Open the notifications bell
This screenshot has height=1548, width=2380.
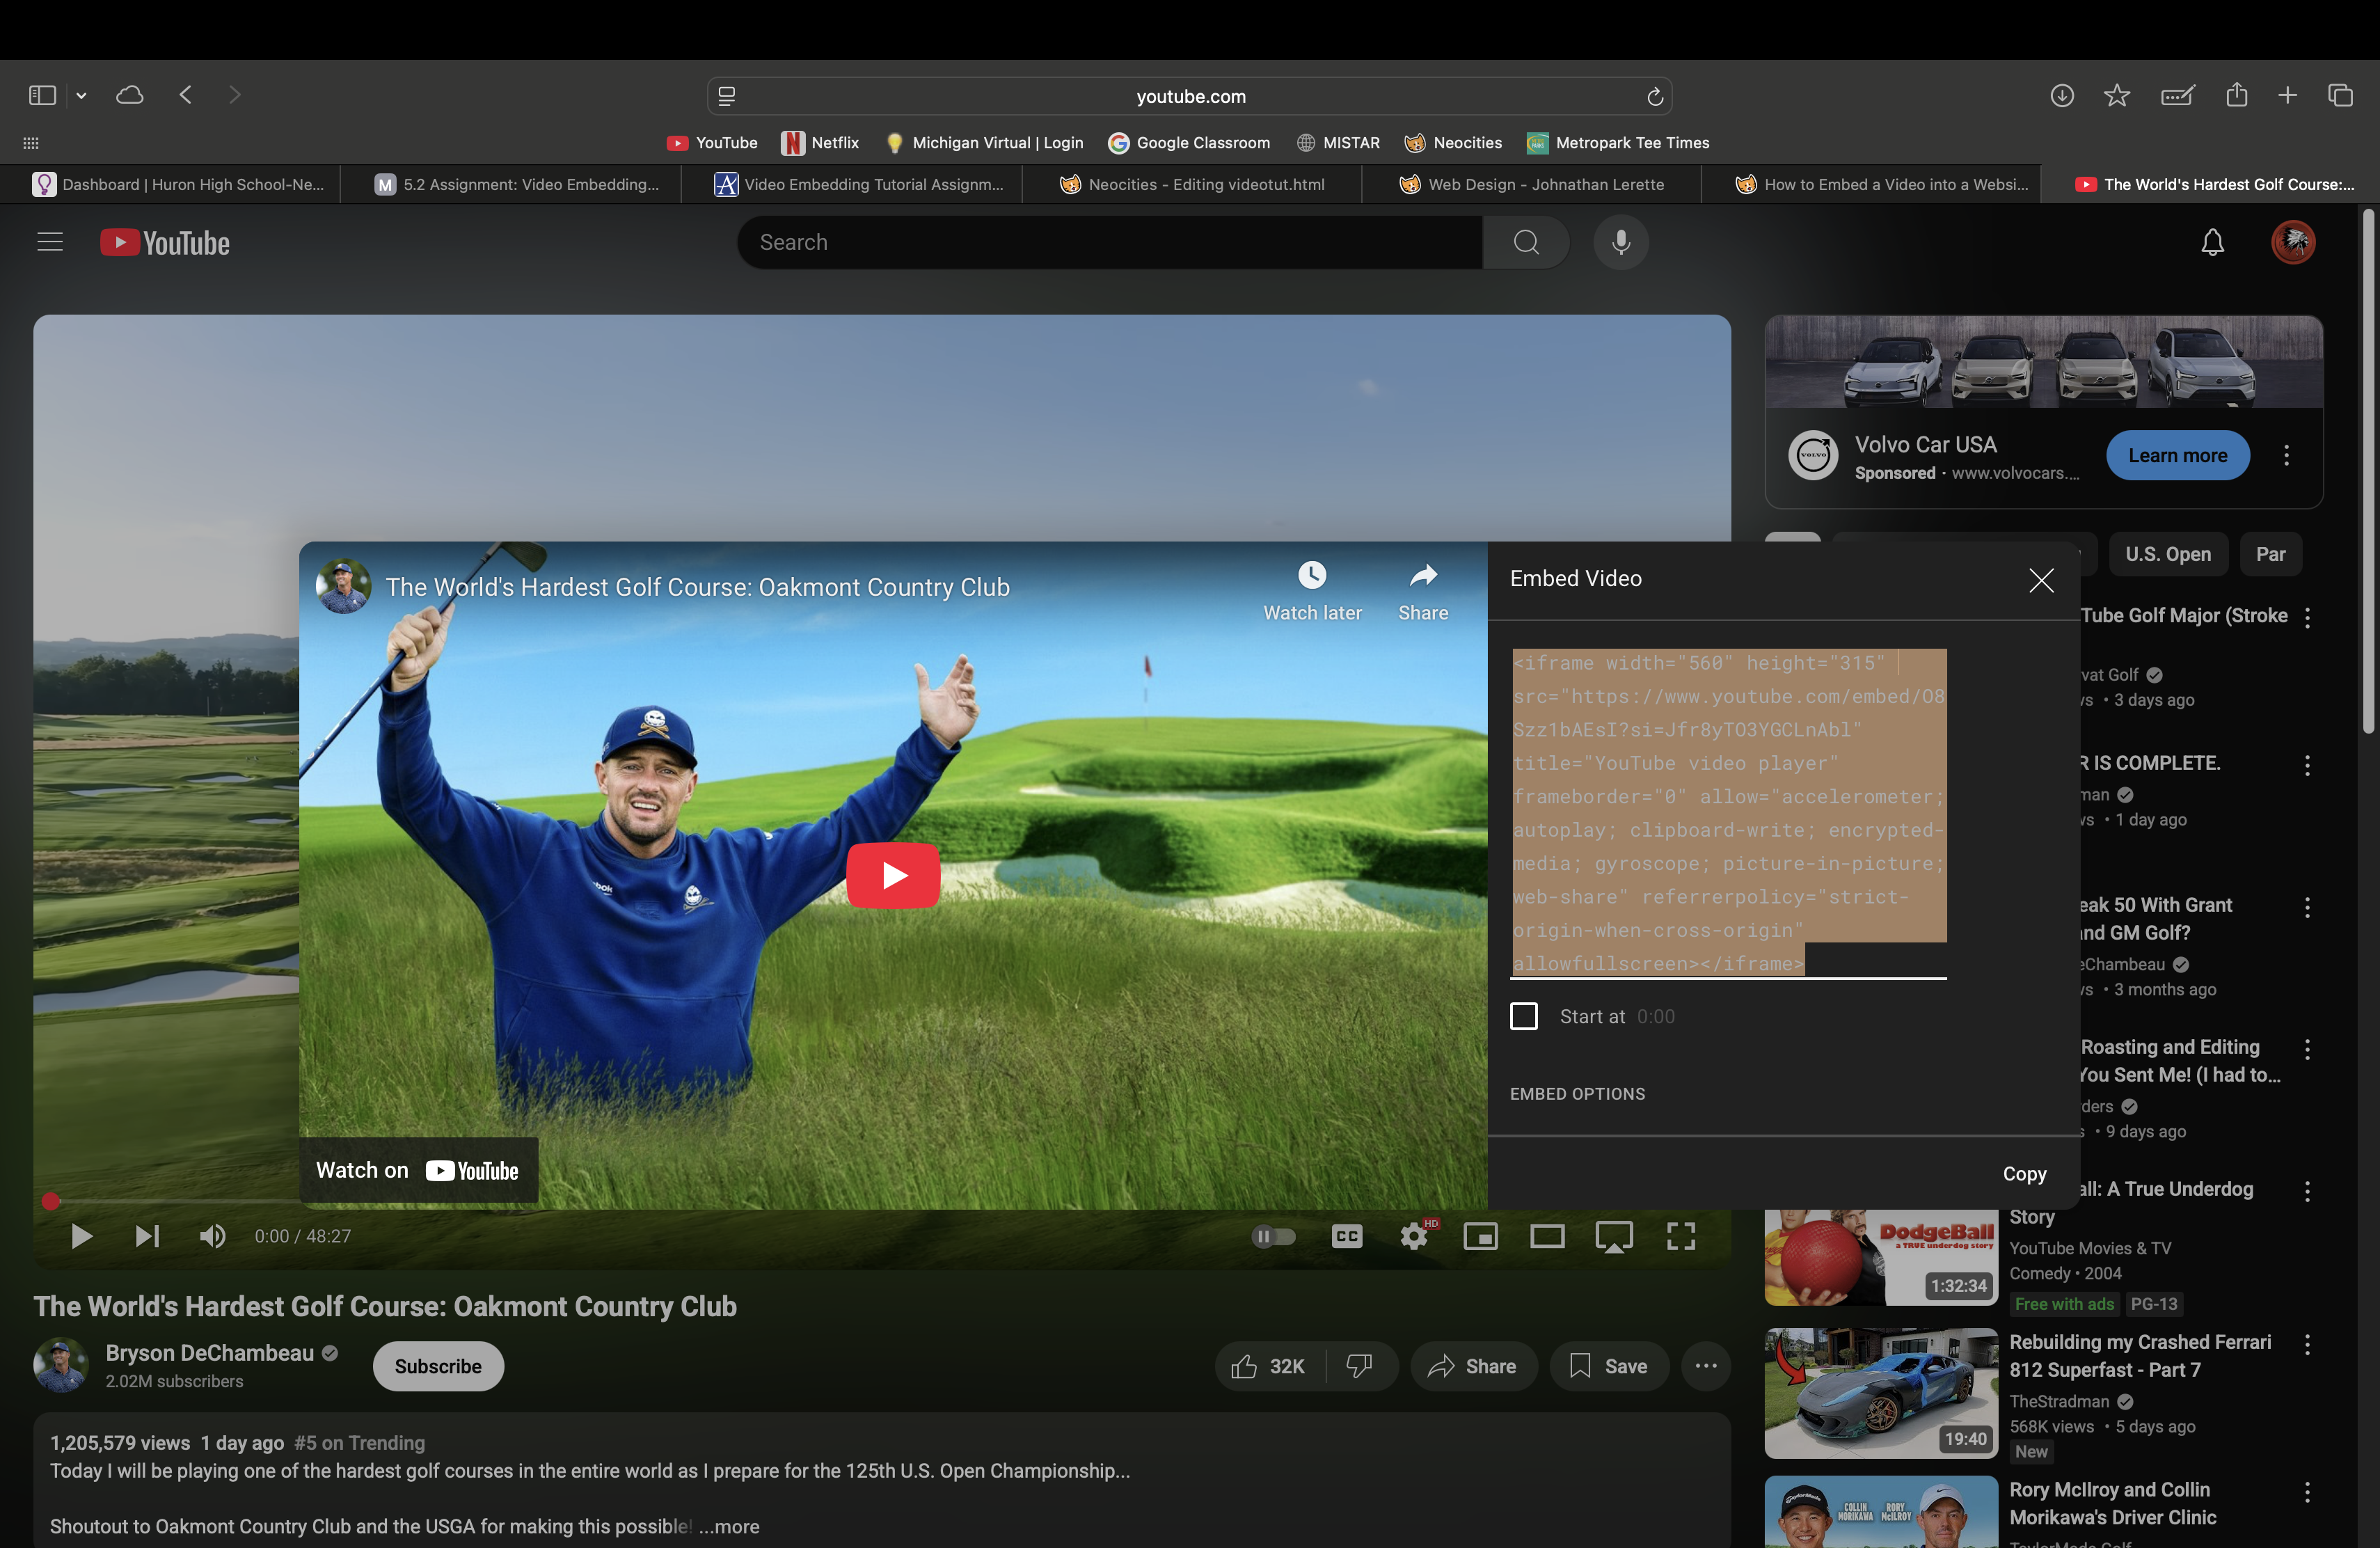(2213, 242)
